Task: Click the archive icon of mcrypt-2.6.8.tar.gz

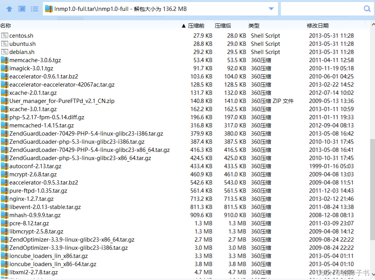Action: [x=5, y=174]
